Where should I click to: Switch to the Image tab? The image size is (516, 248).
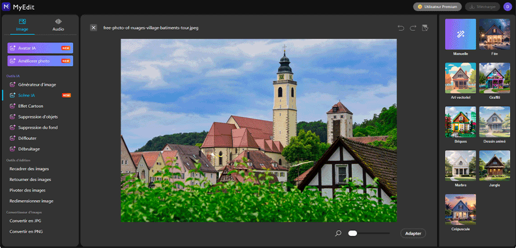pyautogui.click(x=23, y=25)
